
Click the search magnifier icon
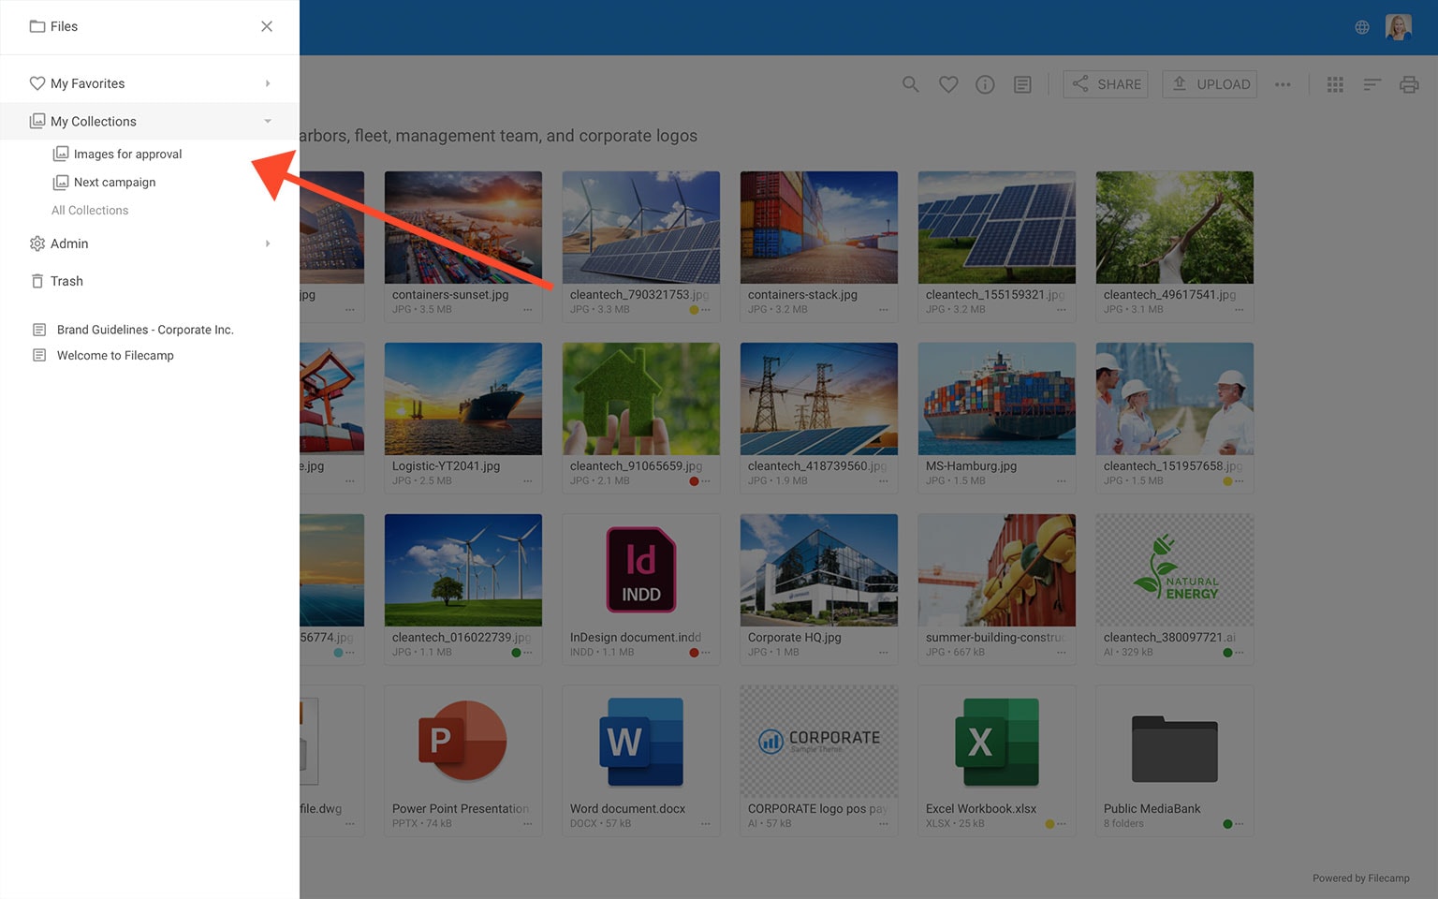910,84
